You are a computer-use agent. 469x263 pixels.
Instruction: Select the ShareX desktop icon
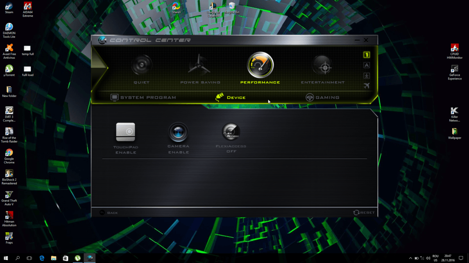click(176, 8)
